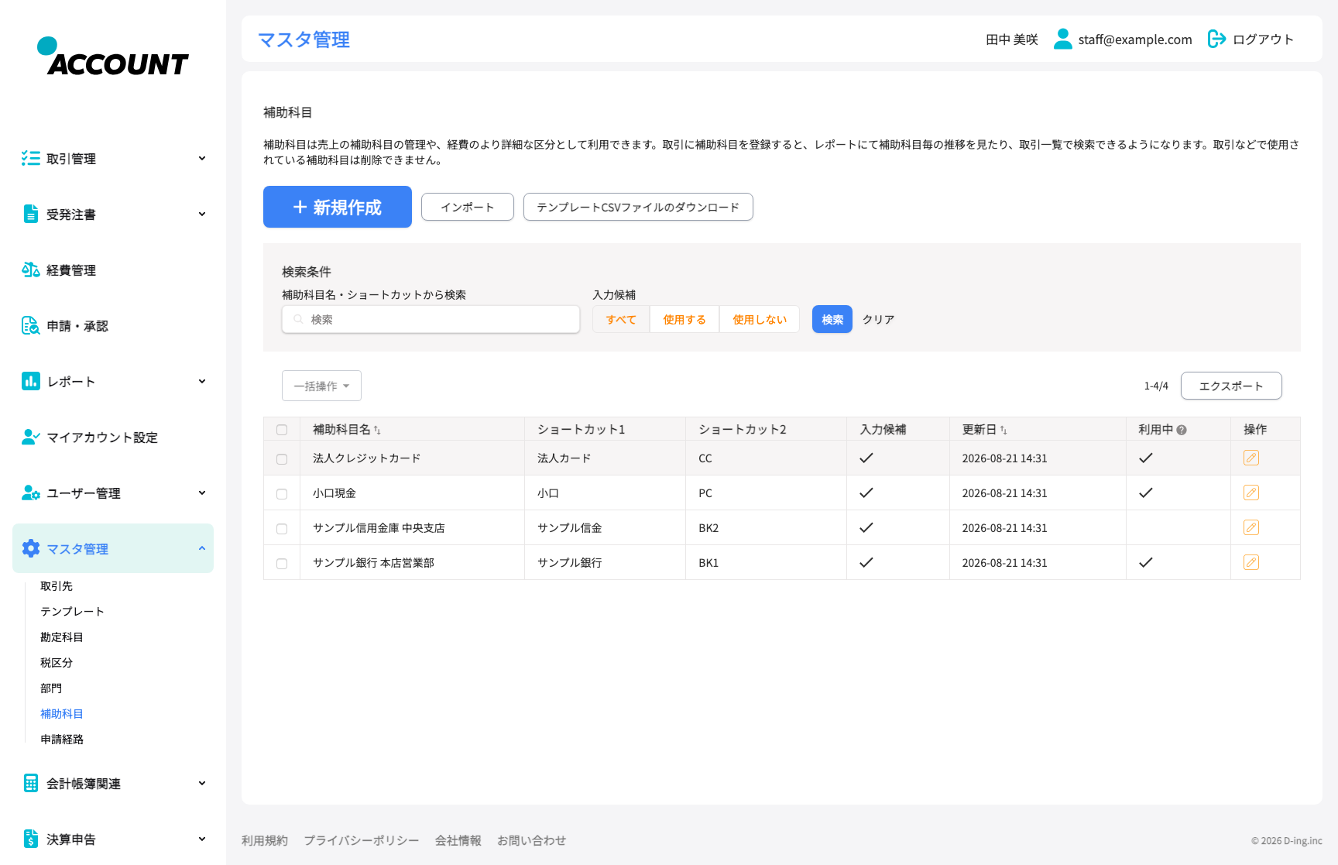This screenshot has width=1338, height=865.
Task: Edit the サンプル銀行 本店営業部 row pencil icon
Action: coord(1251,562)
